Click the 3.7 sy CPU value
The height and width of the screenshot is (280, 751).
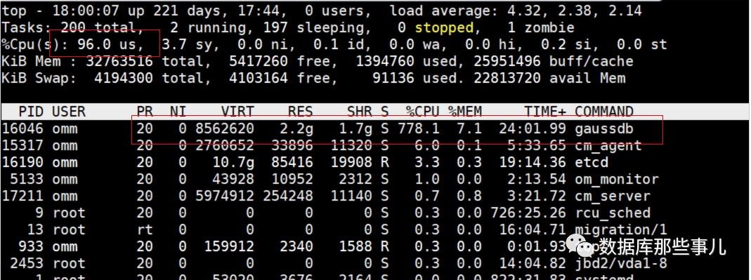(x=190, y=44)
